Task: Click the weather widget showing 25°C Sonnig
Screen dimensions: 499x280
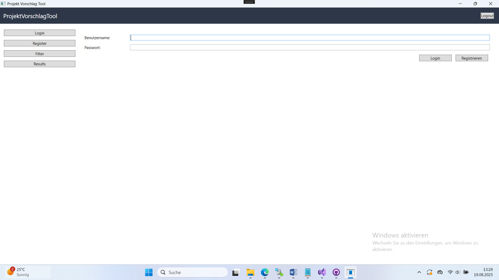Action: [27, 272]
